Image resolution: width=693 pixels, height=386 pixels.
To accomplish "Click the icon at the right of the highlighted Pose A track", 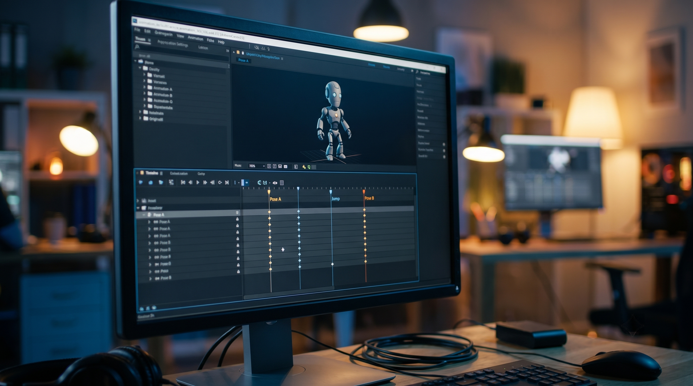I will point(237,213).
